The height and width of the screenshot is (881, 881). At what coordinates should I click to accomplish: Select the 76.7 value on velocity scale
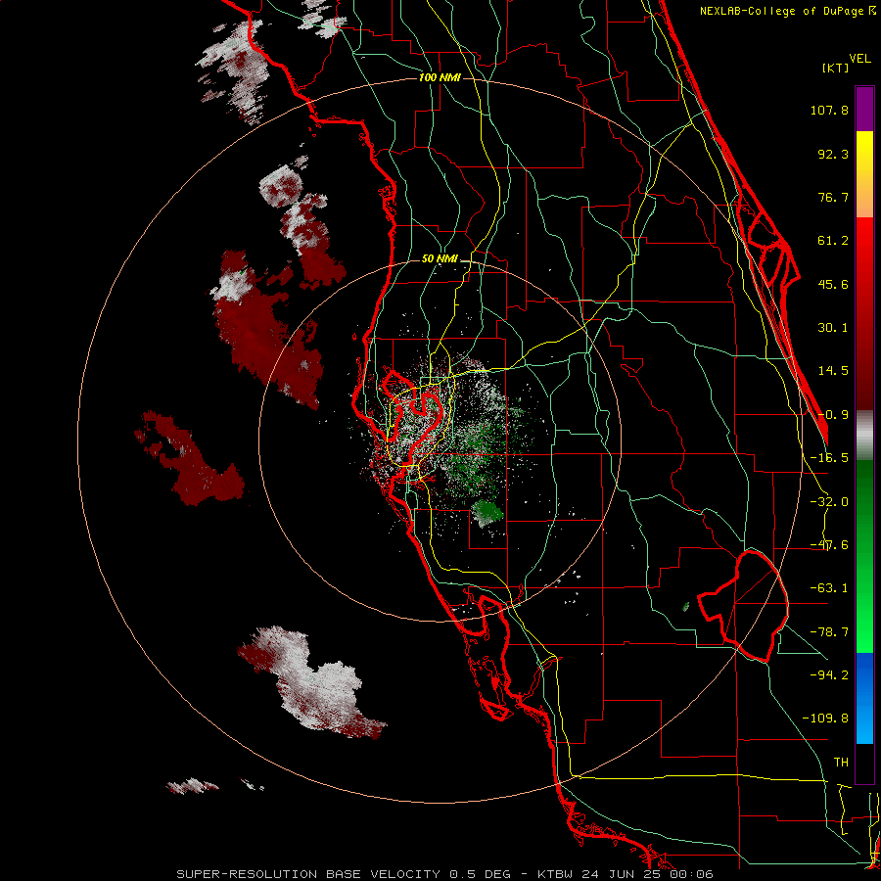(833, 197)
